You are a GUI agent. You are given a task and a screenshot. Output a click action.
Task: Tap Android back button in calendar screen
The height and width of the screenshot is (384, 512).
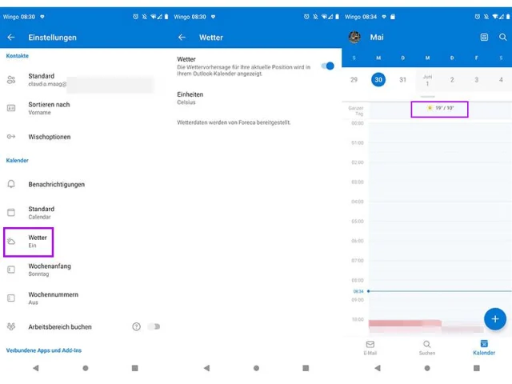pyautogui.click(x=378, y=368)
